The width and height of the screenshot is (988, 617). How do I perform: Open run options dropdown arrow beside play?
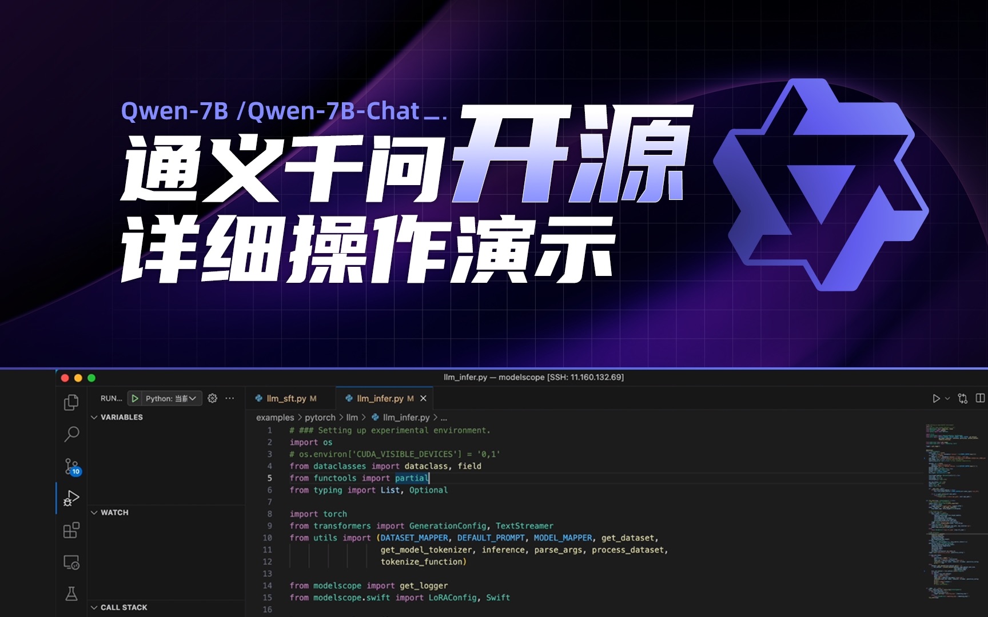pyautogui.click(x=947, y=398)
